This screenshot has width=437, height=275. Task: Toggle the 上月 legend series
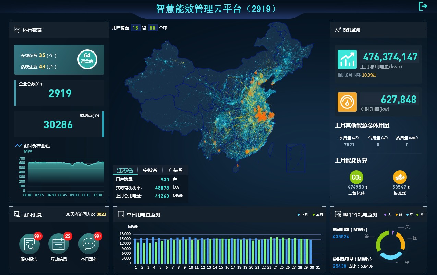[303, 215]
